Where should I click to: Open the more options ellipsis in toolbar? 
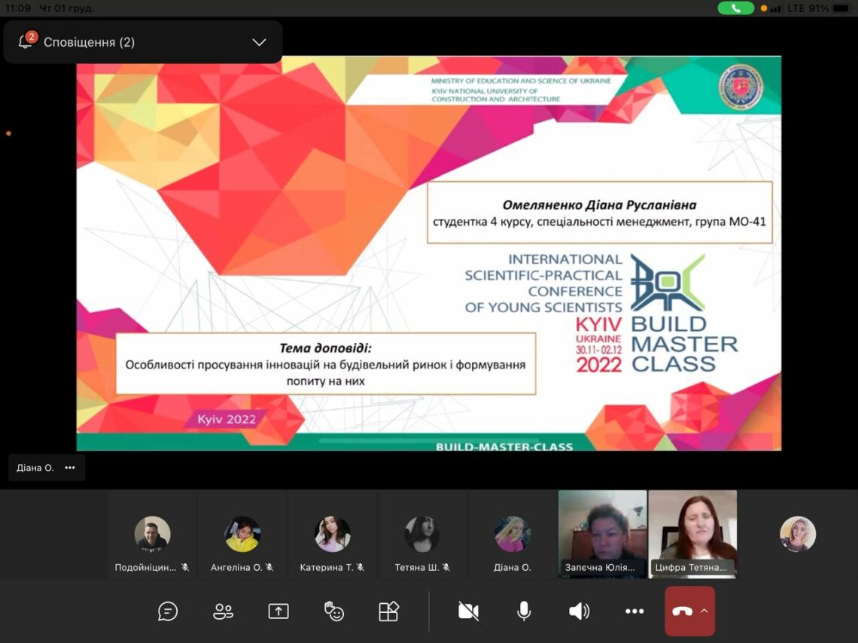(x=634, y=611)
